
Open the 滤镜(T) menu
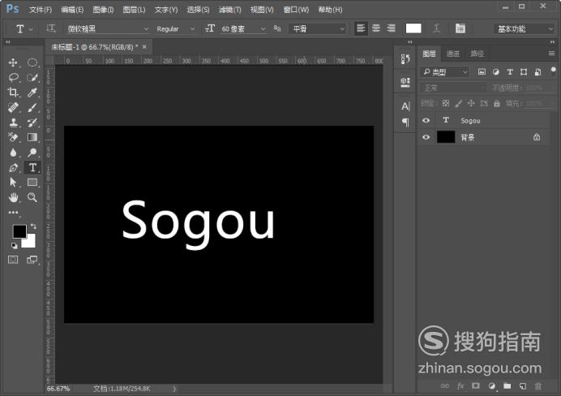(x=230, y=10)
